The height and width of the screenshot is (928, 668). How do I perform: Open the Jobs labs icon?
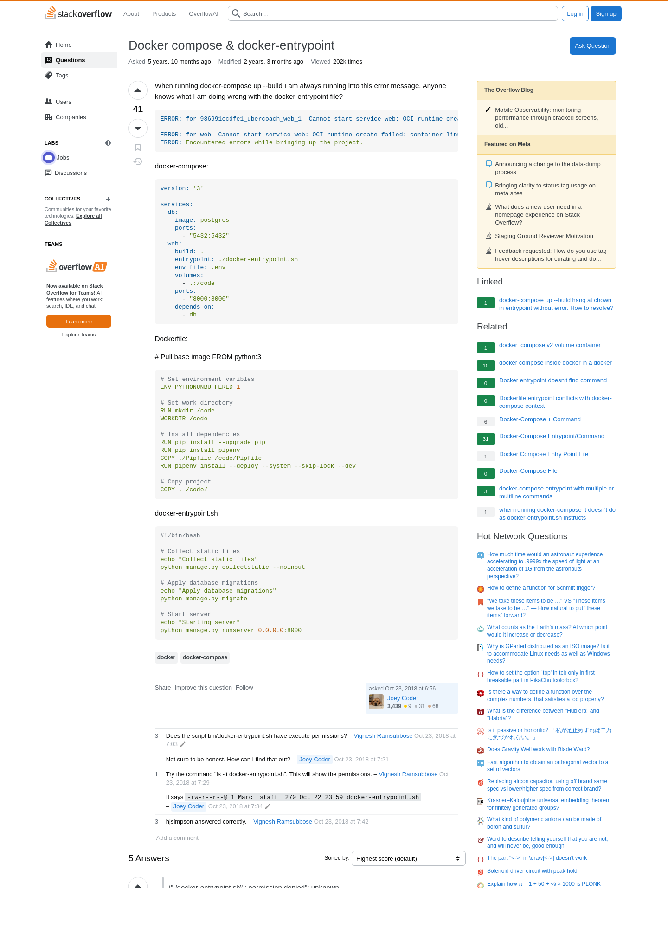point(49,158)
